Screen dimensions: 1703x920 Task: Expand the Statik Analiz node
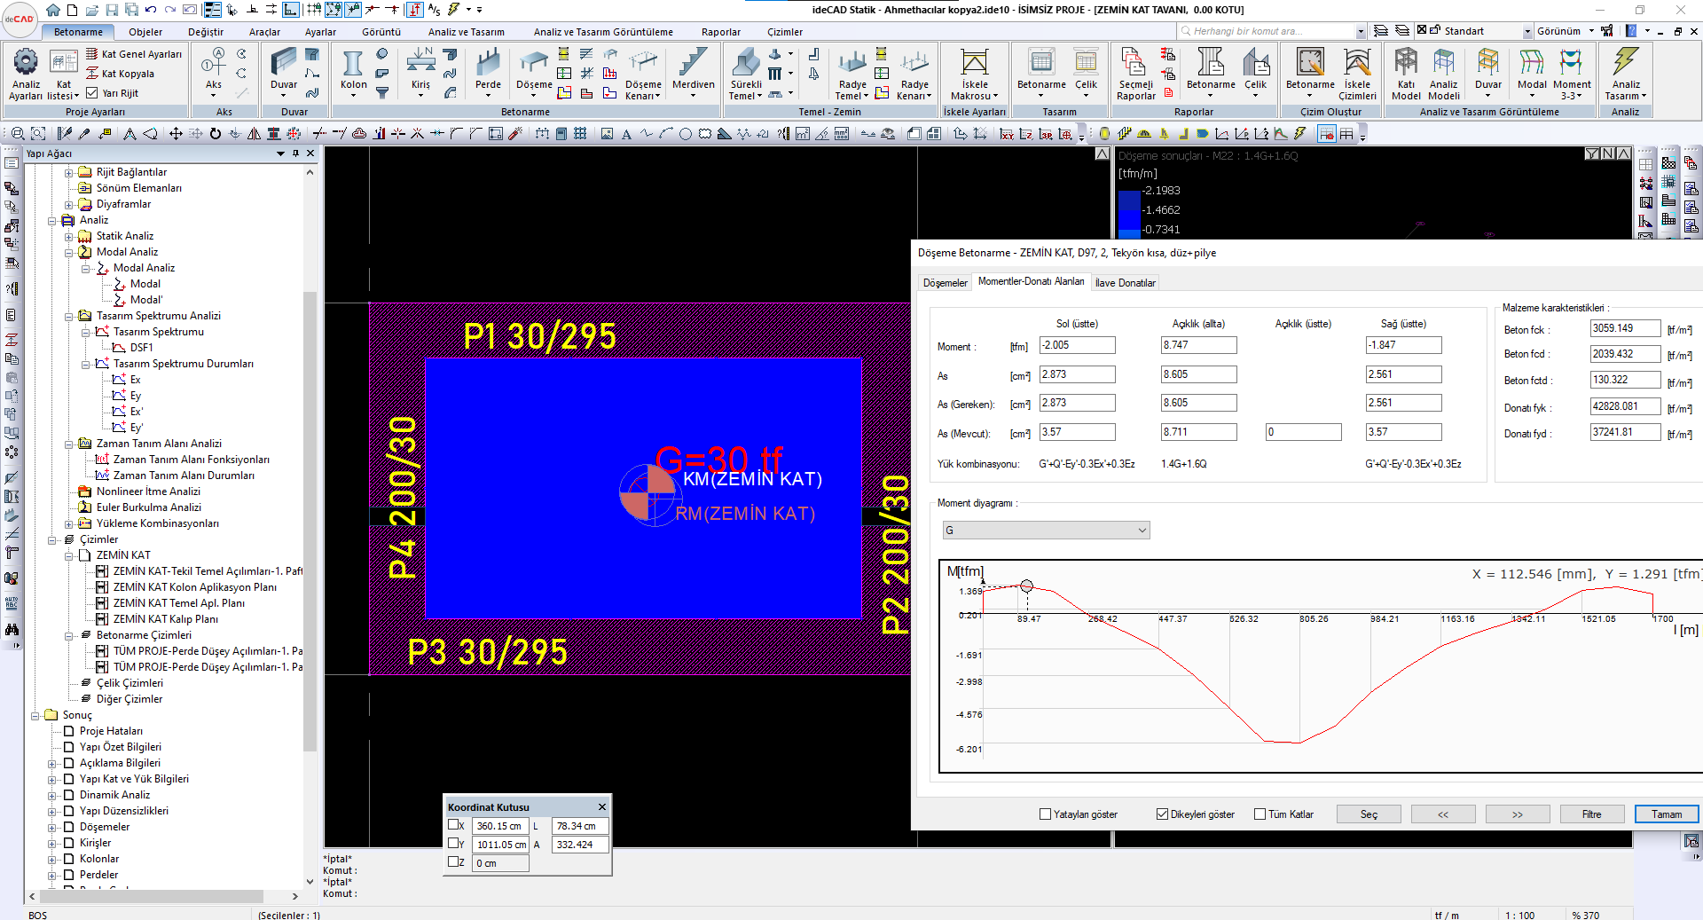(69, 237)
